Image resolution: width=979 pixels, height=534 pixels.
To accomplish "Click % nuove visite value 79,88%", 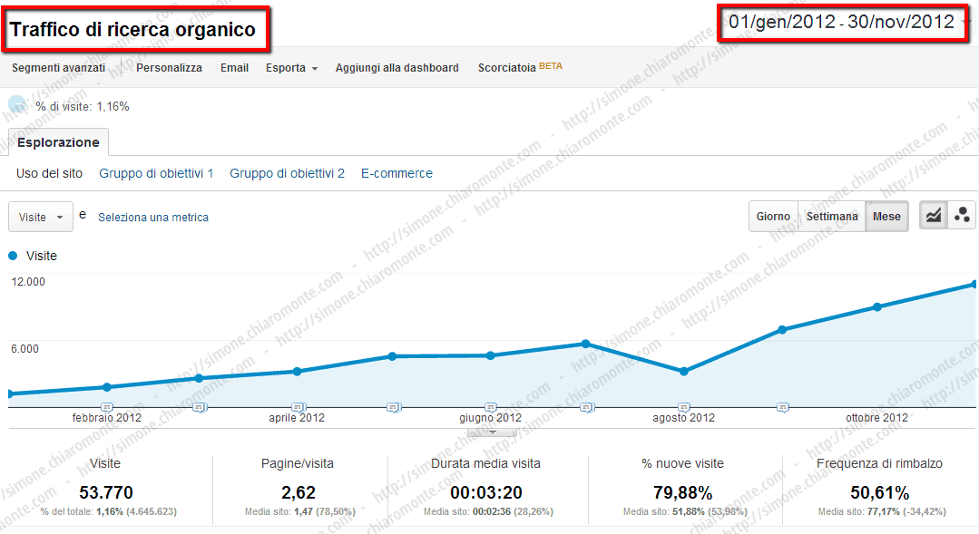I will 683,493.
